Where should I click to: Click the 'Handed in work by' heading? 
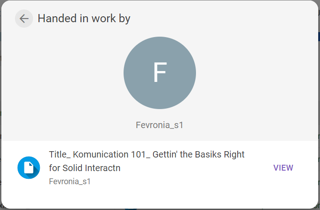pos(84,19)
